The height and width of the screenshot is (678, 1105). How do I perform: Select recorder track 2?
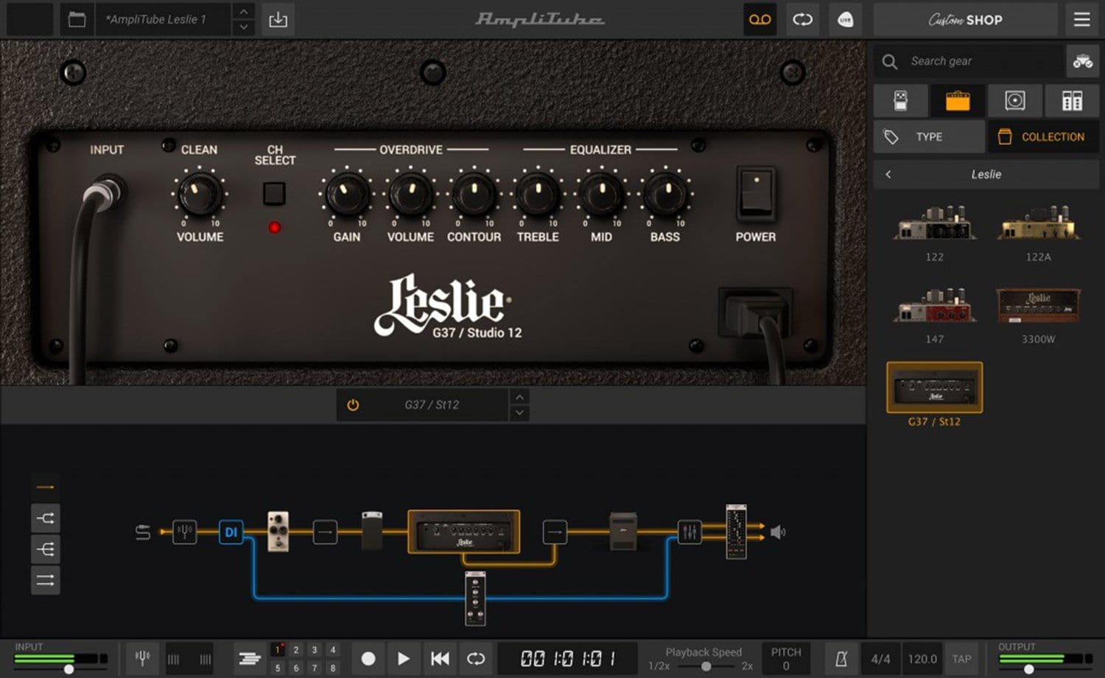pos(296,649)
